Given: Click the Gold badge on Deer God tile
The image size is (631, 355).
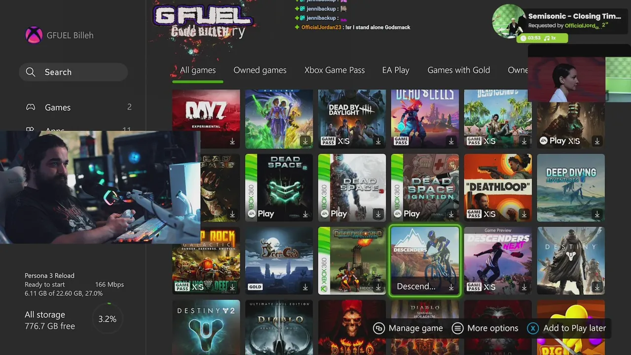Looking at the screenshot, I should [x=255, y=287].
